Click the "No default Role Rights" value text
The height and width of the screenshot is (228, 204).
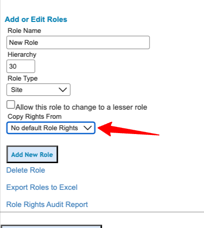pos(44,128)
